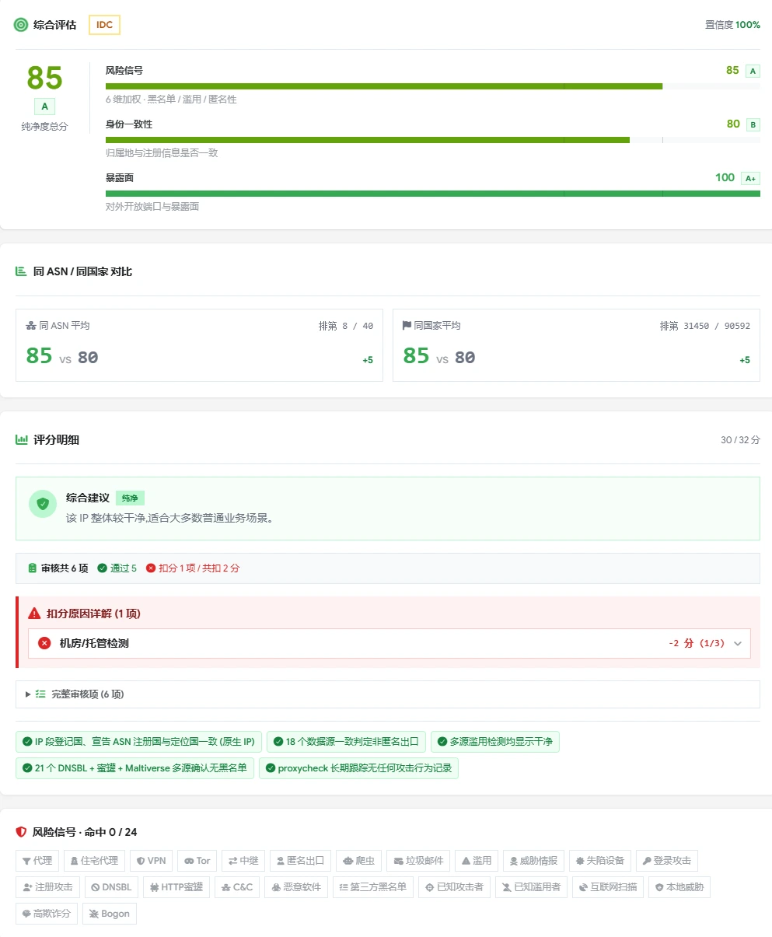Viewport: 772px width, 937px height.
Task: Click the red shield icon beside 风险信号 · 命中
Action: pyautogui.click(x=22, y=832)
